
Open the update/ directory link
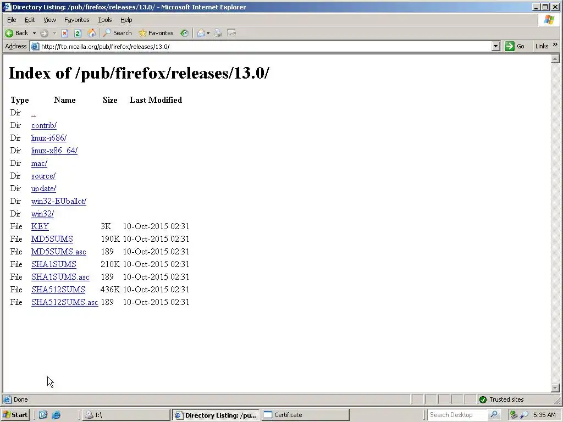pos(43,189)
